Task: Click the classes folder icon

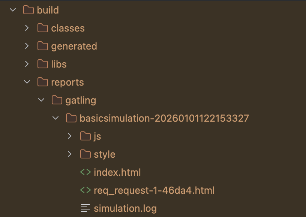Action: click(43, 28)
